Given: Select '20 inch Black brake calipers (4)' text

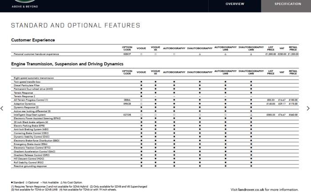Looking at the screenshot, I should tap(31, 122).
